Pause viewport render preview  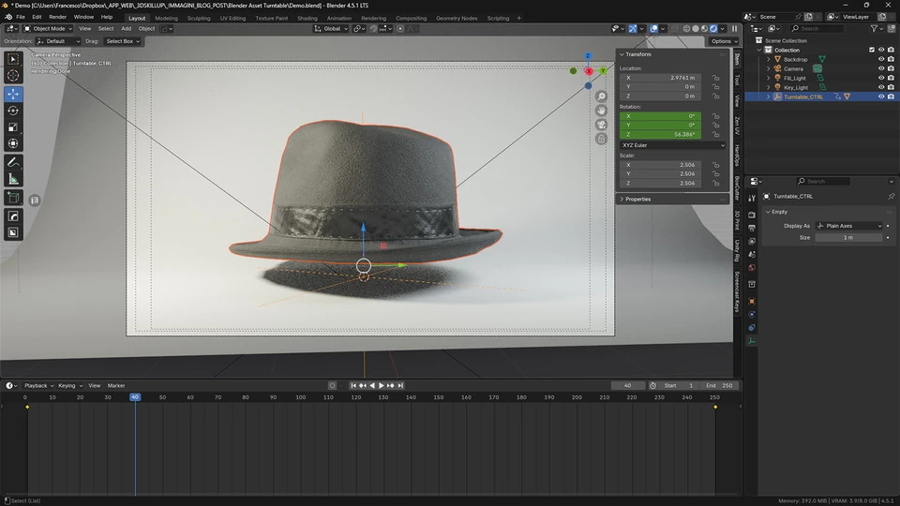735,29
